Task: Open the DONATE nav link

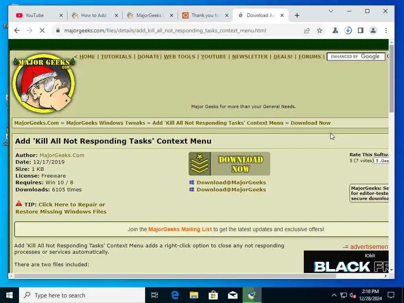Action: [148, 57]
